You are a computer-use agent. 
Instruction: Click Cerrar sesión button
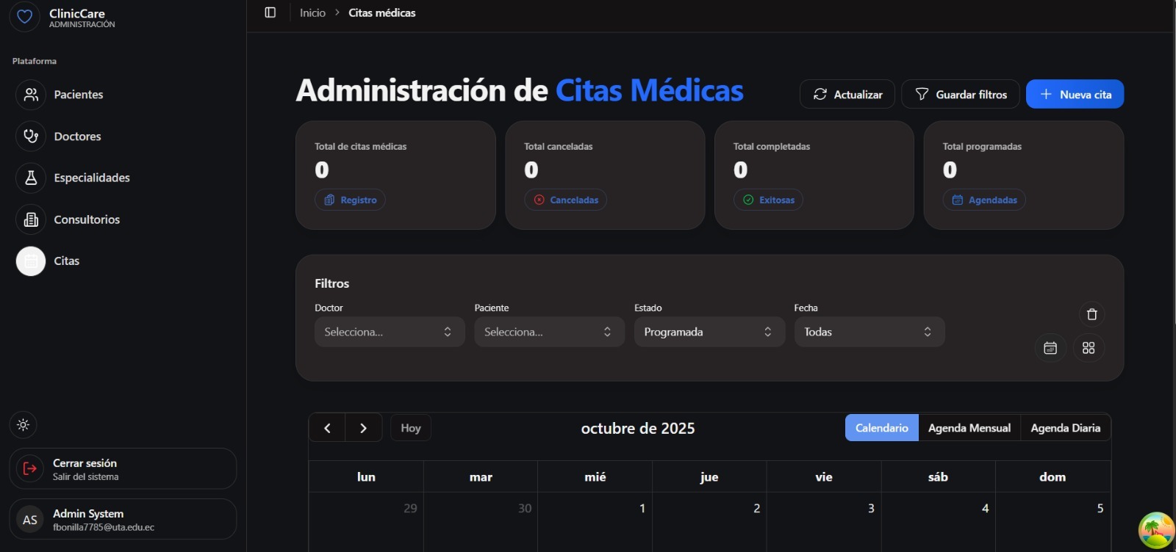tap(123, 469)
